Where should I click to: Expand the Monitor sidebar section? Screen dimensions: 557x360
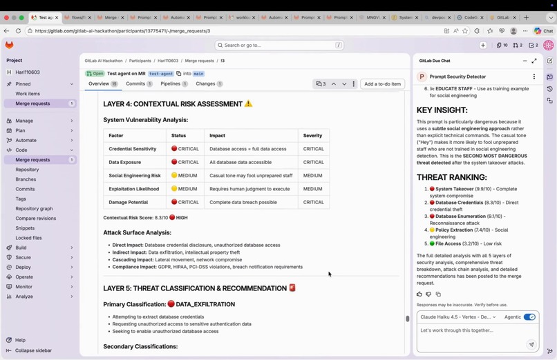pos(40,287)
